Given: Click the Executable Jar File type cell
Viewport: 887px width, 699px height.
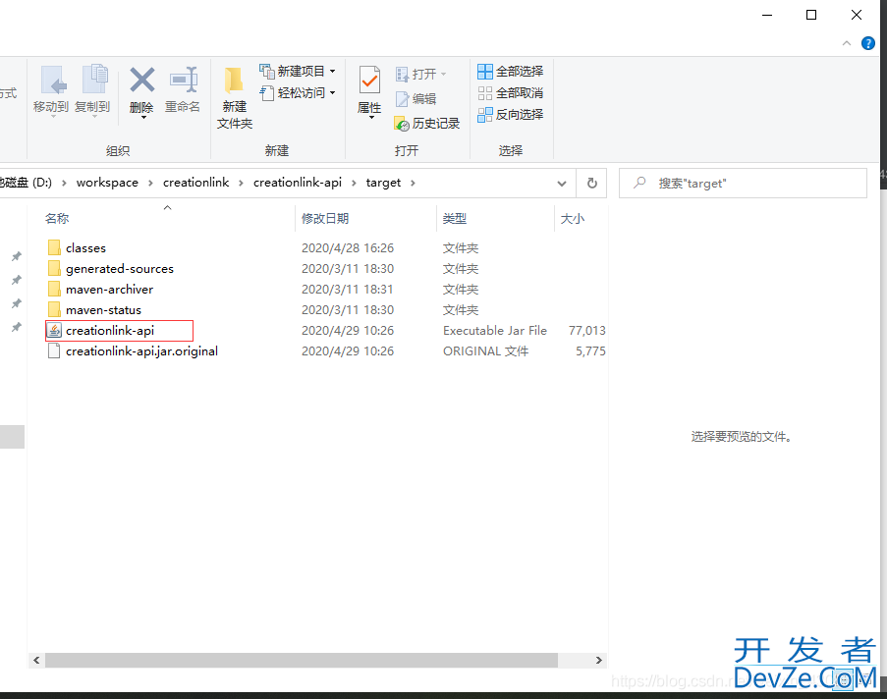Looking at the screenshot, I should coord(495,330).
